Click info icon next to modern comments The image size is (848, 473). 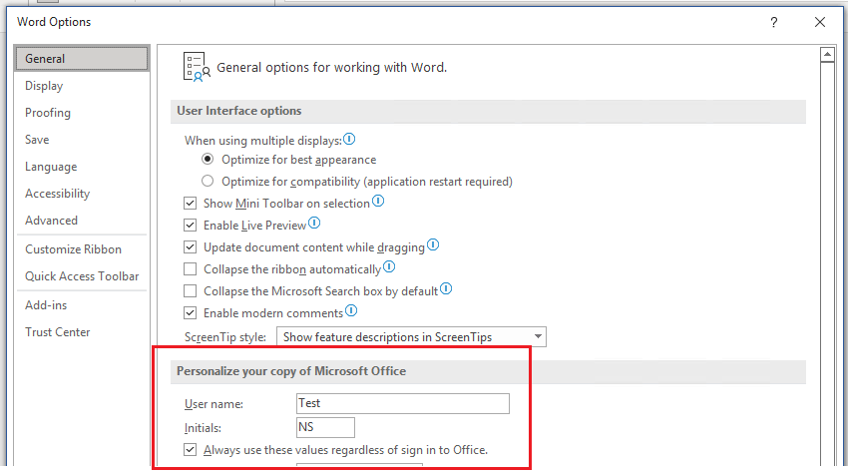click(x=350, y=312)
